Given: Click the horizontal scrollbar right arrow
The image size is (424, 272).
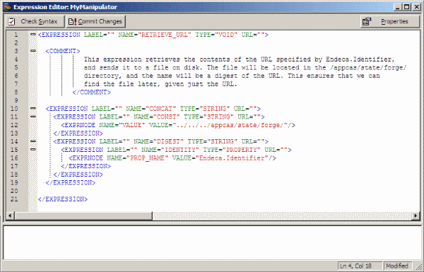Looking at the screenshot, I should (416, 215).
